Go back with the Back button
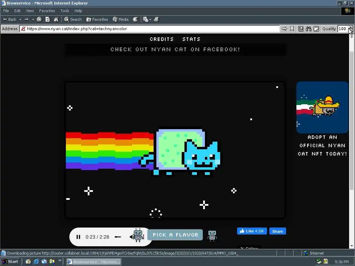Viewport: 355px width, 266px height. (x=9, y=19)
